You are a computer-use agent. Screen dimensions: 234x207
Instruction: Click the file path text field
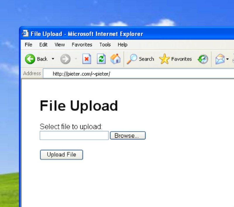74,135
